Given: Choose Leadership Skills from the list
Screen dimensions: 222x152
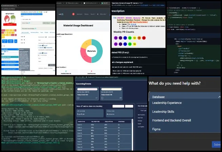Looking at the screenshot, I should pyautogui.click(x=163, y=111).
